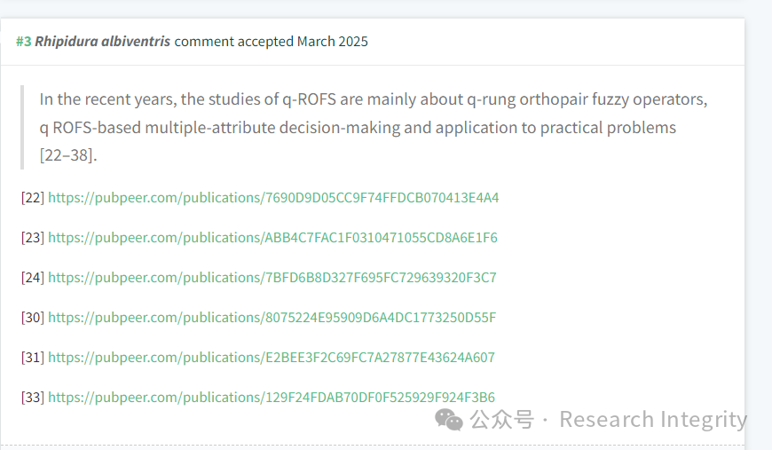Click the [22] reference number label
Screen dimensions: 772x450
(x=33, y=197)
